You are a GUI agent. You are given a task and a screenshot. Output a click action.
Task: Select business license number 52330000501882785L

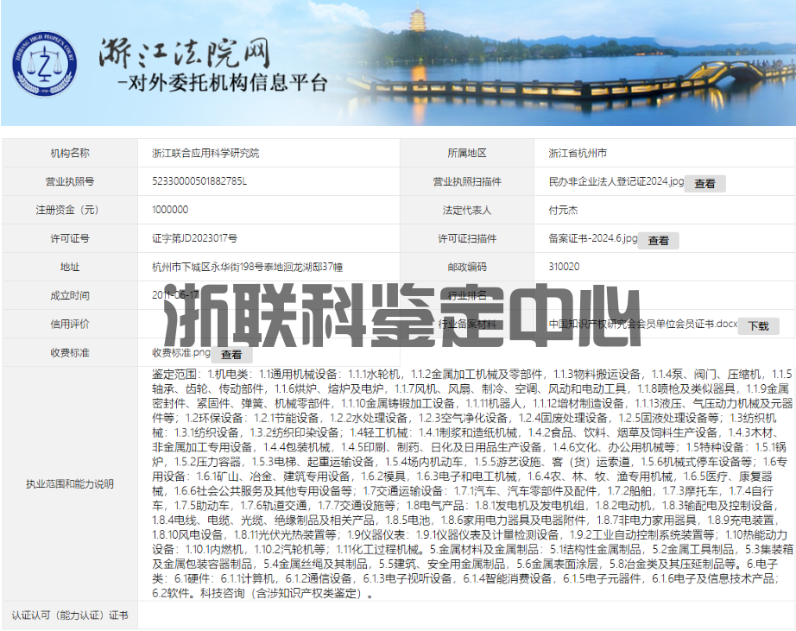point(199,181)
